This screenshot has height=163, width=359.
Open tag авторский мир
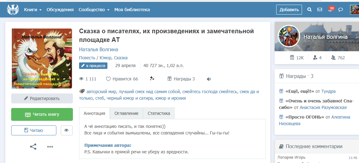pyautogui.click(x=102, y=92)
